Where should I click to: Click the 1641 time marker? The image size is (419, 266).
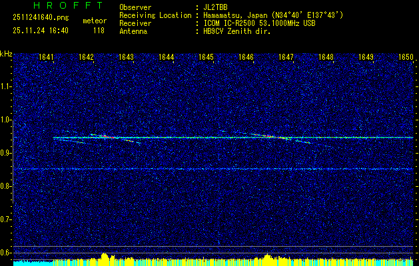(46, 58)
